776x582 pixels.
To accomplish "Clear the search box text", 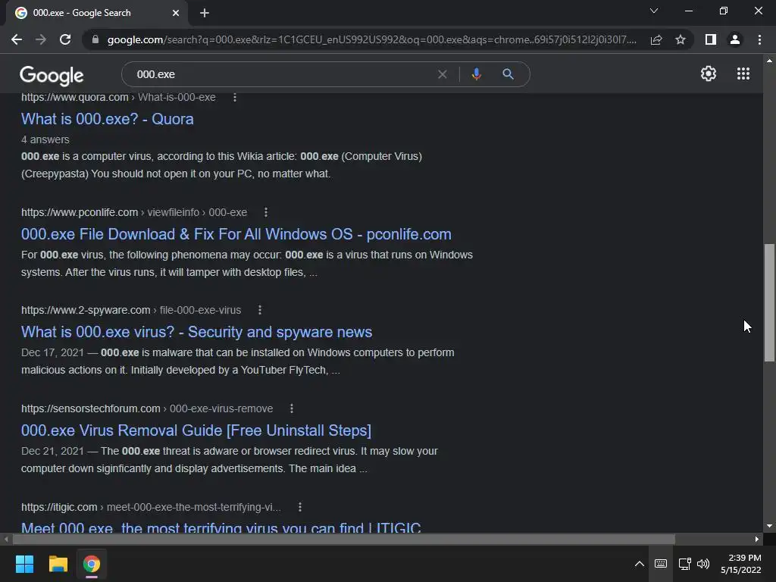I will click(443, 74).
